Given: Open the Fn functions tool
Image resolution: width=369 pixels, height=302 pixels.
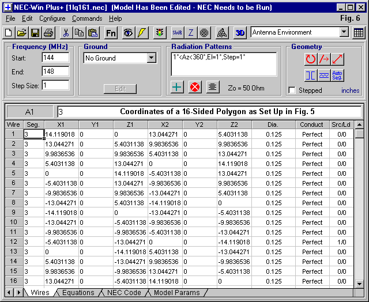Looking at the screenshot, I should tap(111, 33).
